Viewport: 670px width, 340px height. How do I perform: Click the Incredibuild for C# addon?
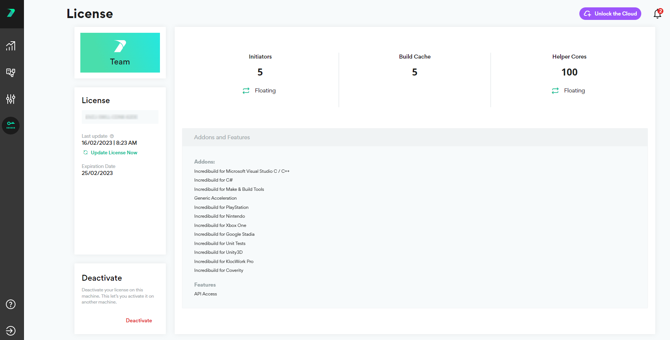tap(213, 180)
